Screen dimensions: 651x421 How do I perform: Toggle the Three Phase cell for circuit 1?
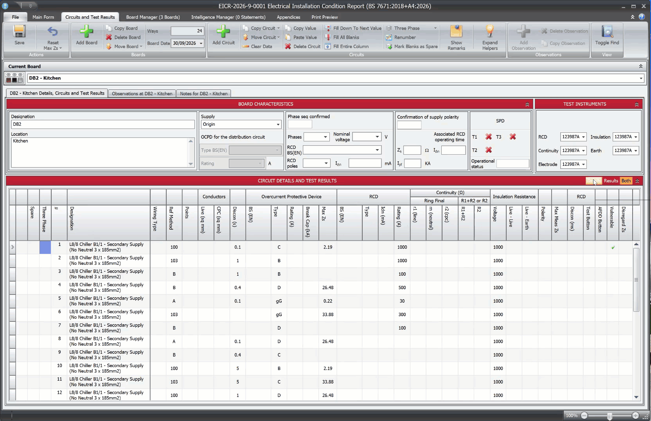45,247
